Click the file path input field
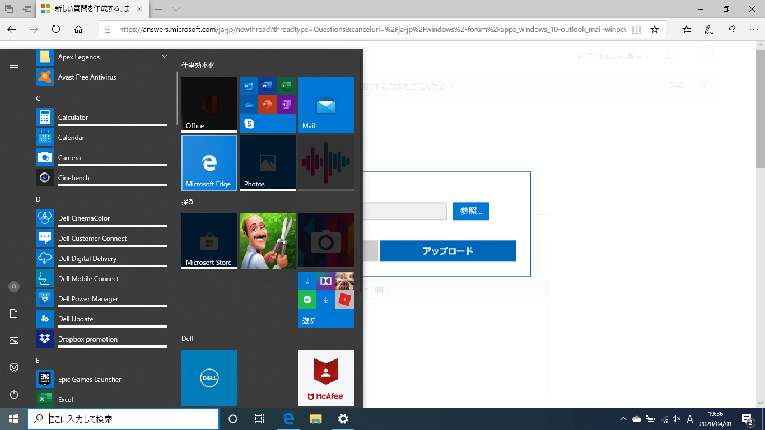The image size is (765, 430). click(405, 211)
